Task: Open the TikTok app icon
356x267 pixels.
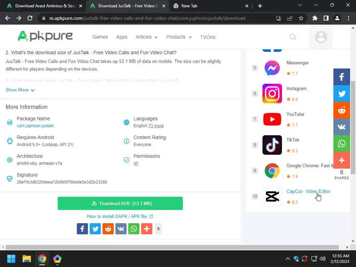Action: click(272, 145)
